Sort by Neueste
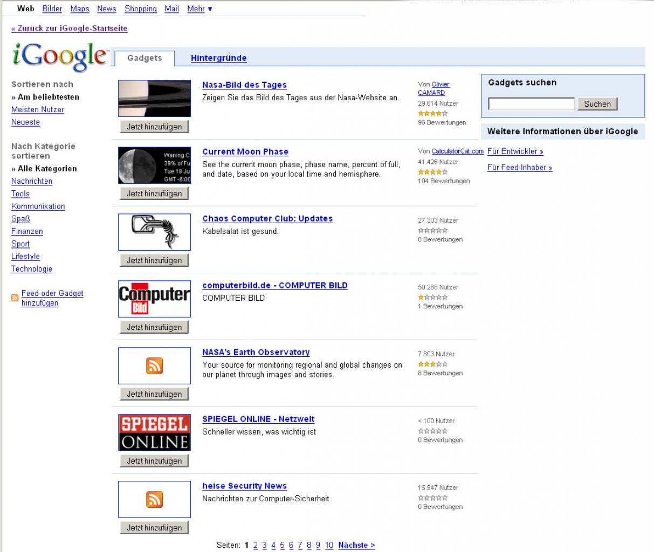 [x=25, y=122]
